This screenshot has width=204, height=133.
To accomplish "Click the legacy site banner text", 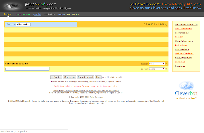I will click(x=165, y=6).
